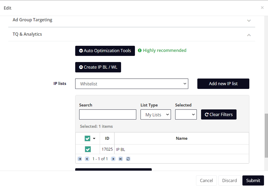Viewport: 268px width, 189px height.
Task: Open the Selected filter dropdown
Action: click(x=186, y=114)
